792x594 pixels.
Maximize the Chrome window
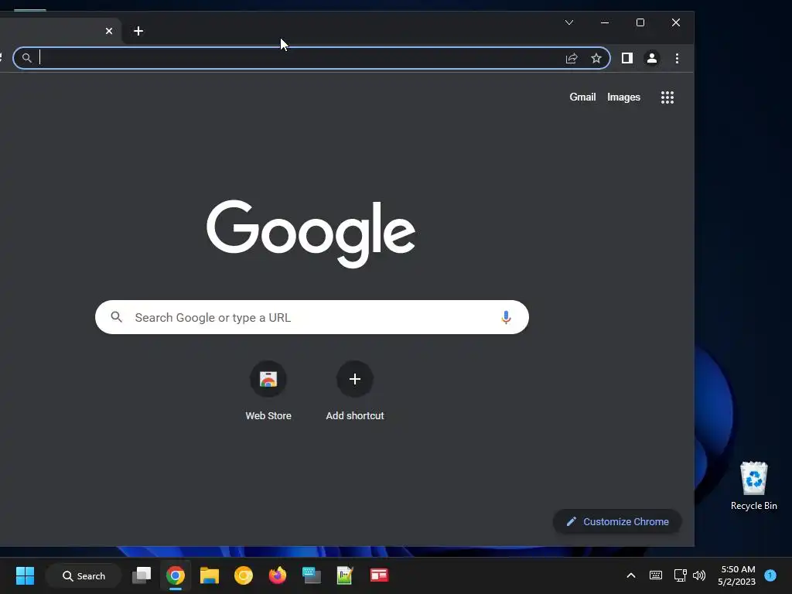click(x=640, y=22)
